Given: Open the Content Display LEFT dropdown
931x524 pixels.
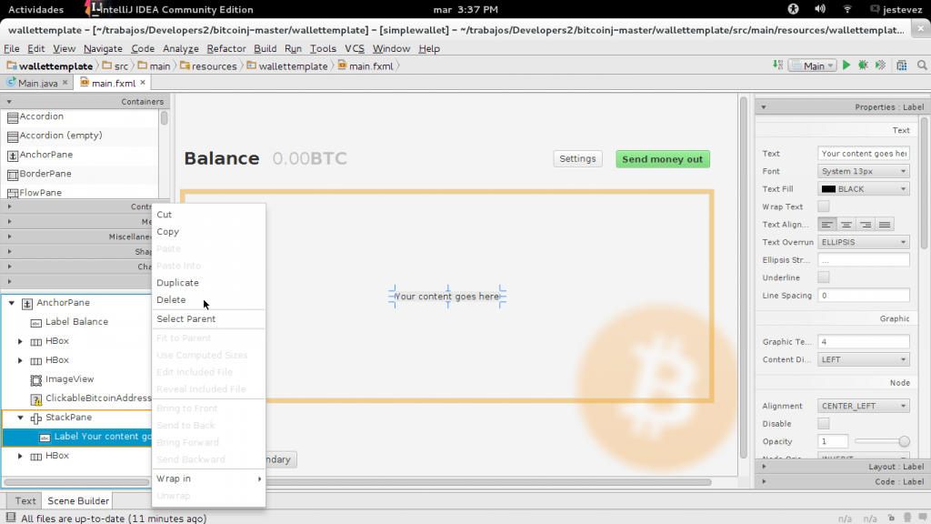Looking at the screenshot, I should click(x=864, y=359).
